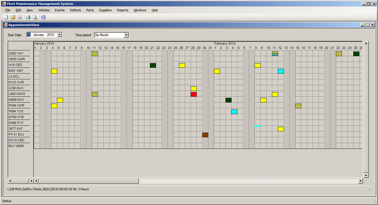
Task: Click the Print toolbar icon
Action: (28, 17)
